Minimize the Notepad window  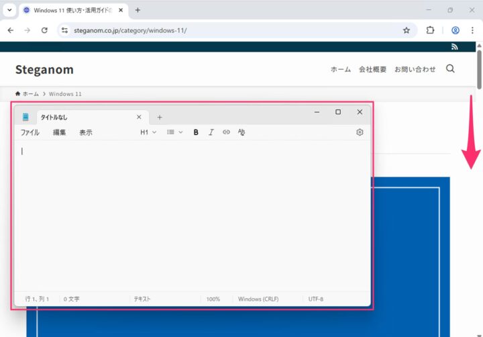pos(317,112)
